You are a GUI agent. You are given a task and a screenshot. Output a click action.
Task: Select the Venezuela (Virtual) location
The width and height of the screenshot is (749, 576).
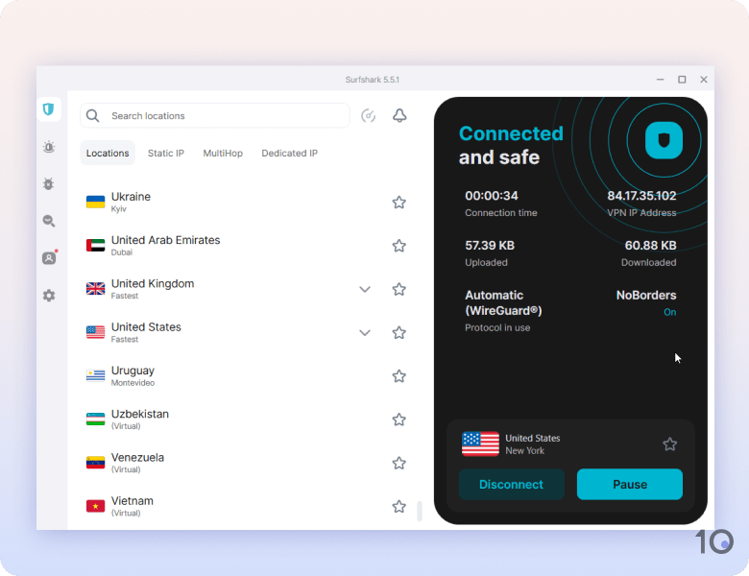[246, 463]
